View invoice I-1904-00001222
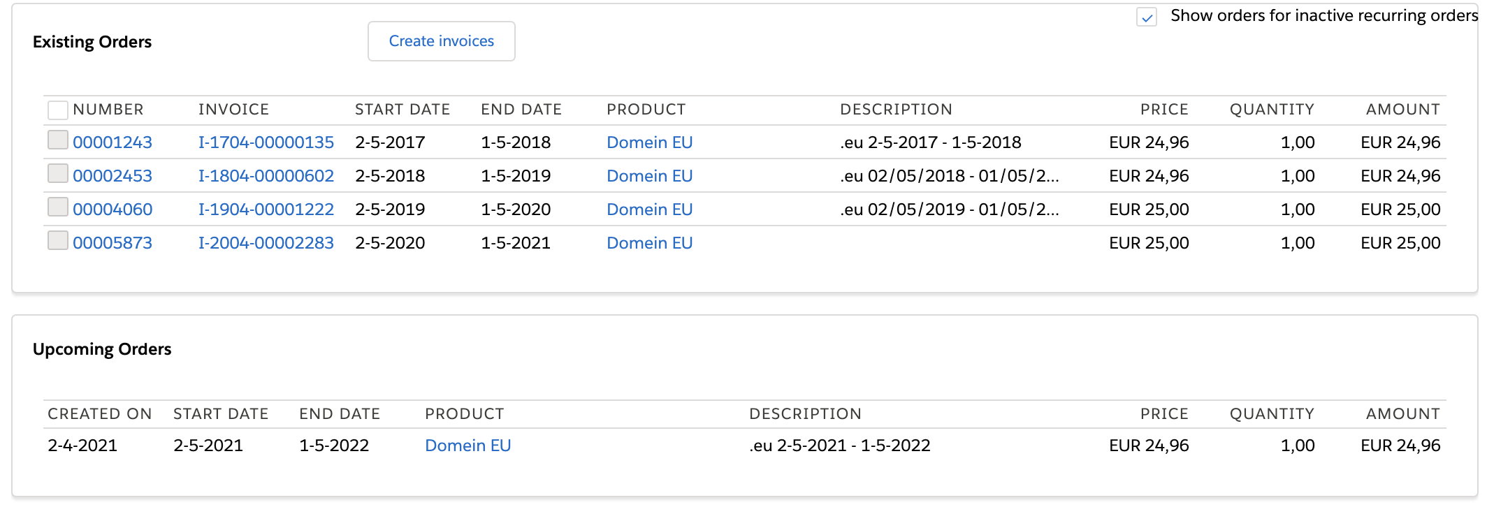 tap(266, 210)
